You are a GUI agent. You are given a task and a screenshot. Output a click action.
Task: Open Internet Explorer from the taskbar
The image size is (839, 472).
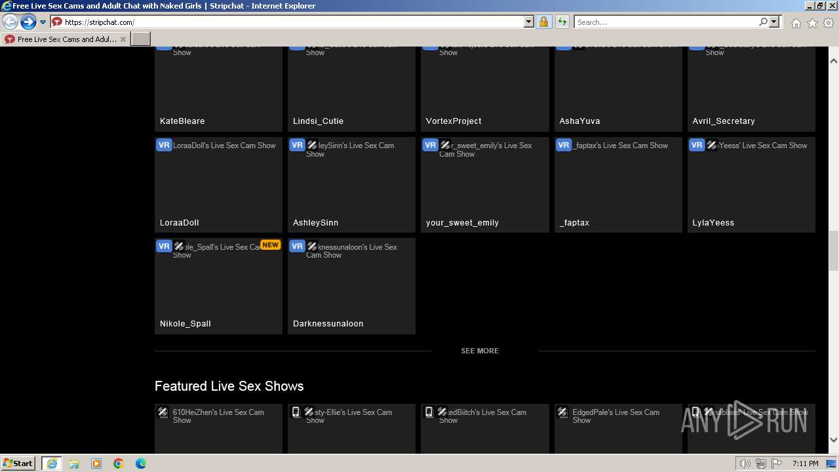pos(51,463)
